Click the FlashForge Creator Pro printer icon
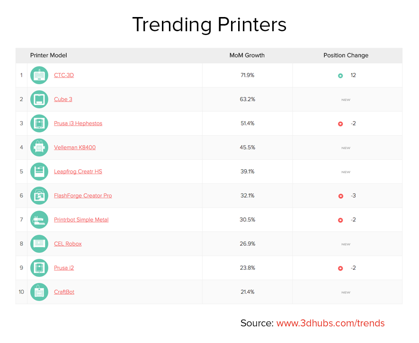Screen dimensions: 419x343 pyautogui.click(x=39, y=196)
